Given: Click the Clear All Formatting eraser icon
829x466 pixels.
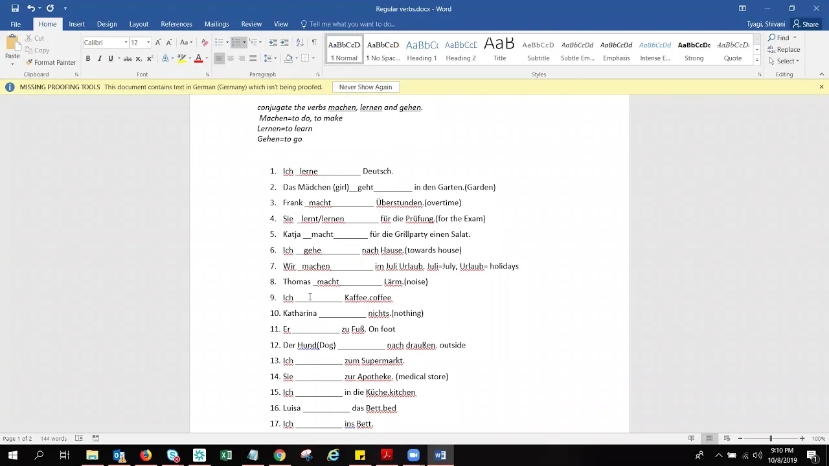Looking at the screenshot, I should click(x=205, y=42).
